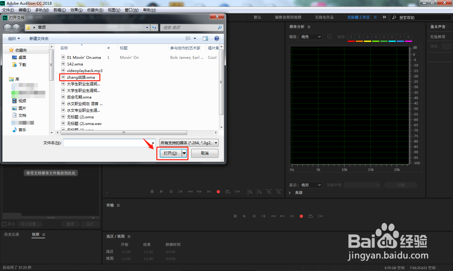Toggle skip selection in 传输 panel

point(320,216)
